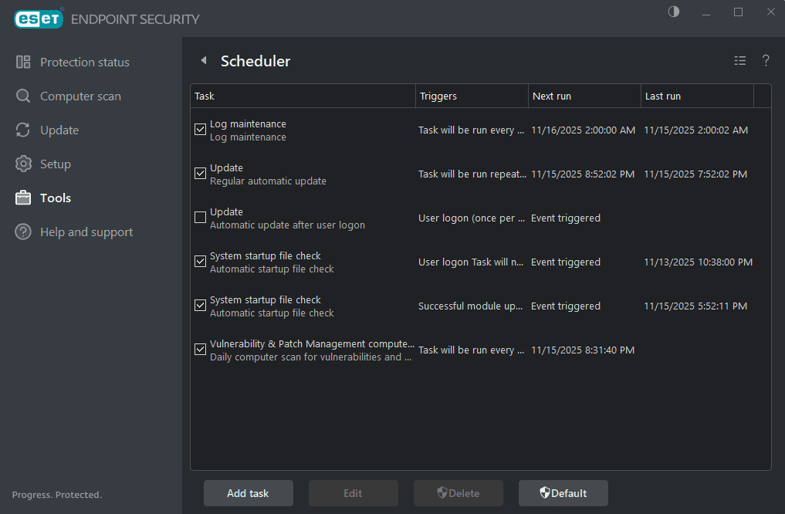Click the shield icon on Delete button
Screen dimensions: 785x514
442,493
